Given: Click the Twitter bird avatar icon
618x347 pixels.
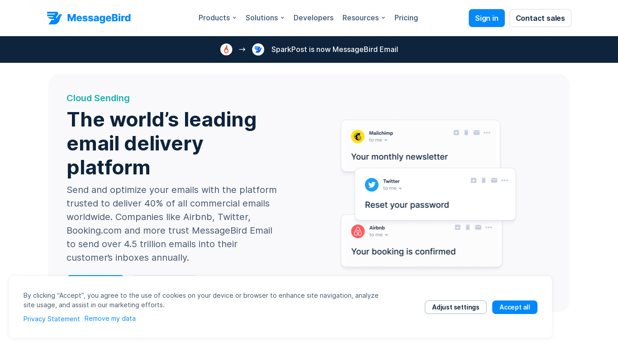Looking at the screenshot, I should (372, 184).
